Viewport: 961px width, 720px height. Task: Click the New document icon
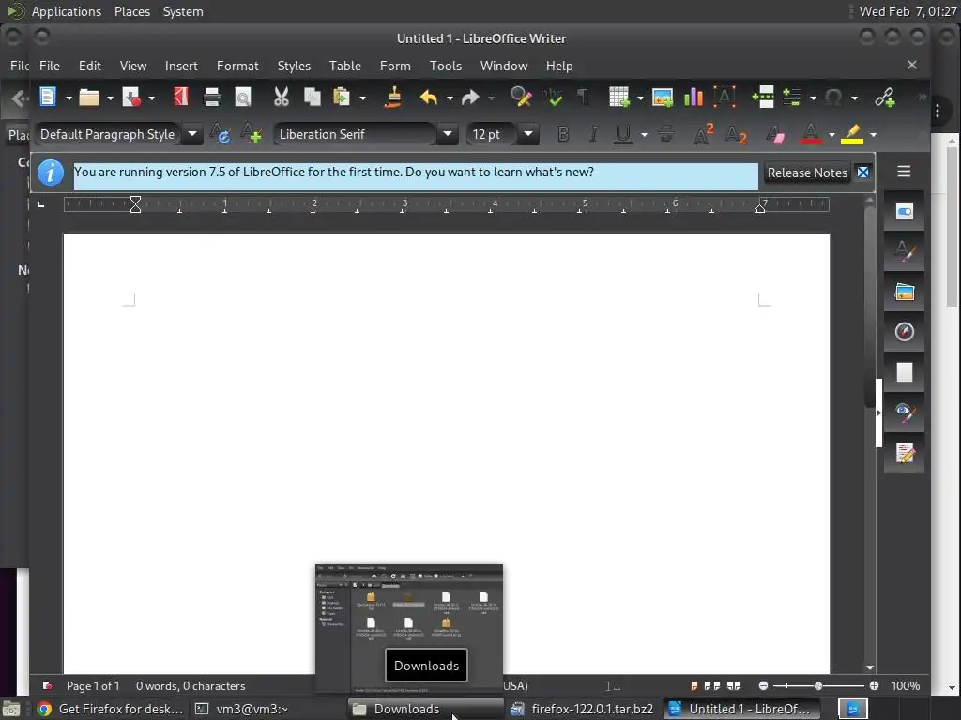[x=47, y=97]
